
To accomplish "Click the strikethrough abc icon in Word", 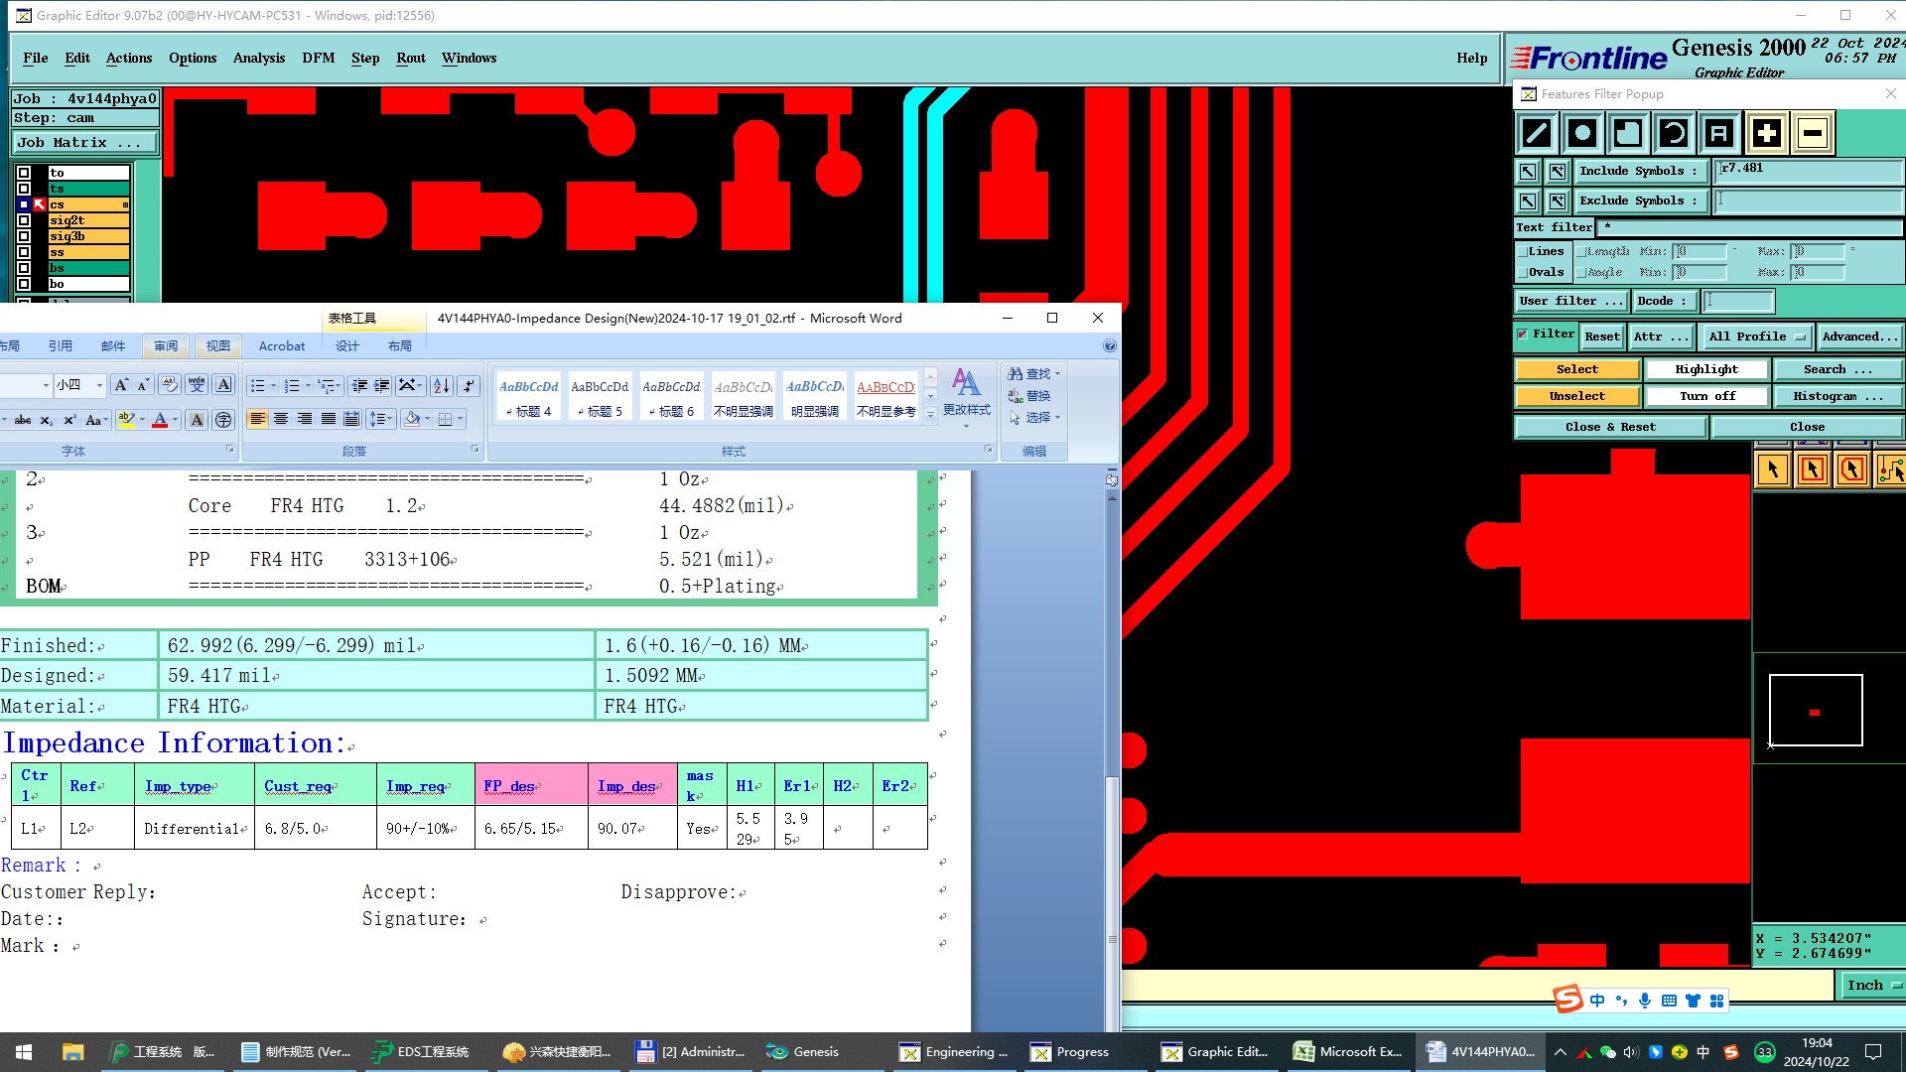I will click(x=22, y=420).
